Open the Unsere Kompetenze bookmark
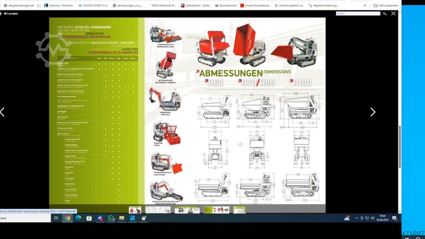The height and width of the screenshot is (239, 425). click(x=256, y=6)
